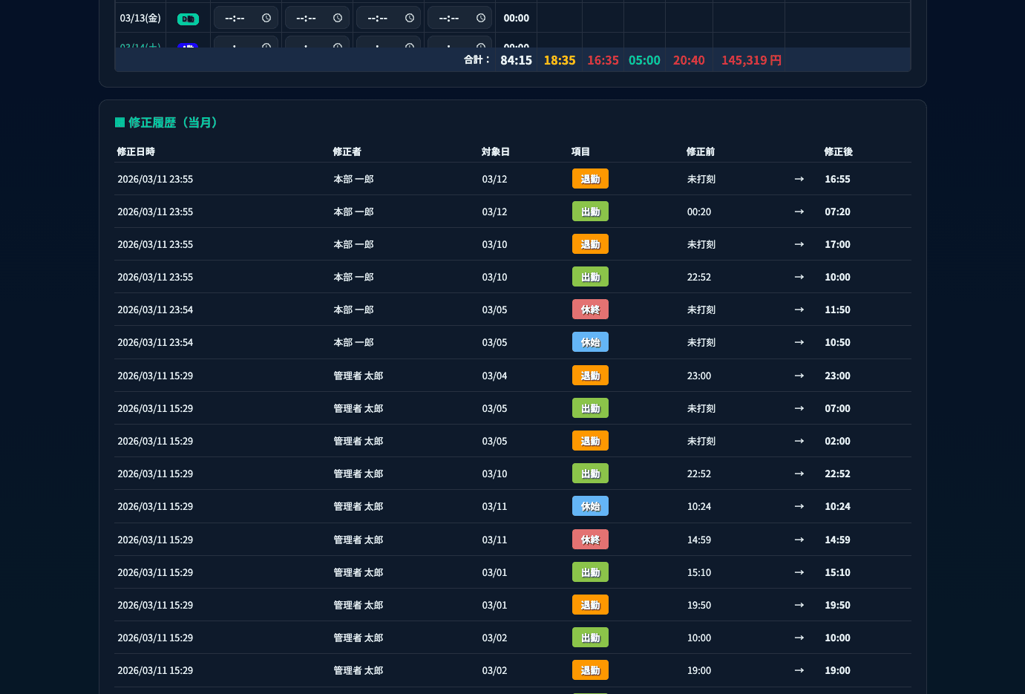
Task: Click the arrow in the 03/04 退勤 row
Action: click(799, 376)
